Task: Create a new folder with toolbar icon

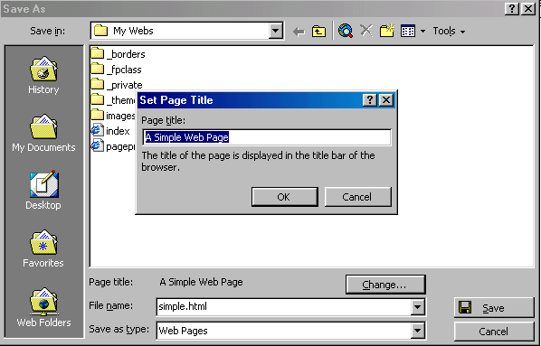Action: [387, 31]
